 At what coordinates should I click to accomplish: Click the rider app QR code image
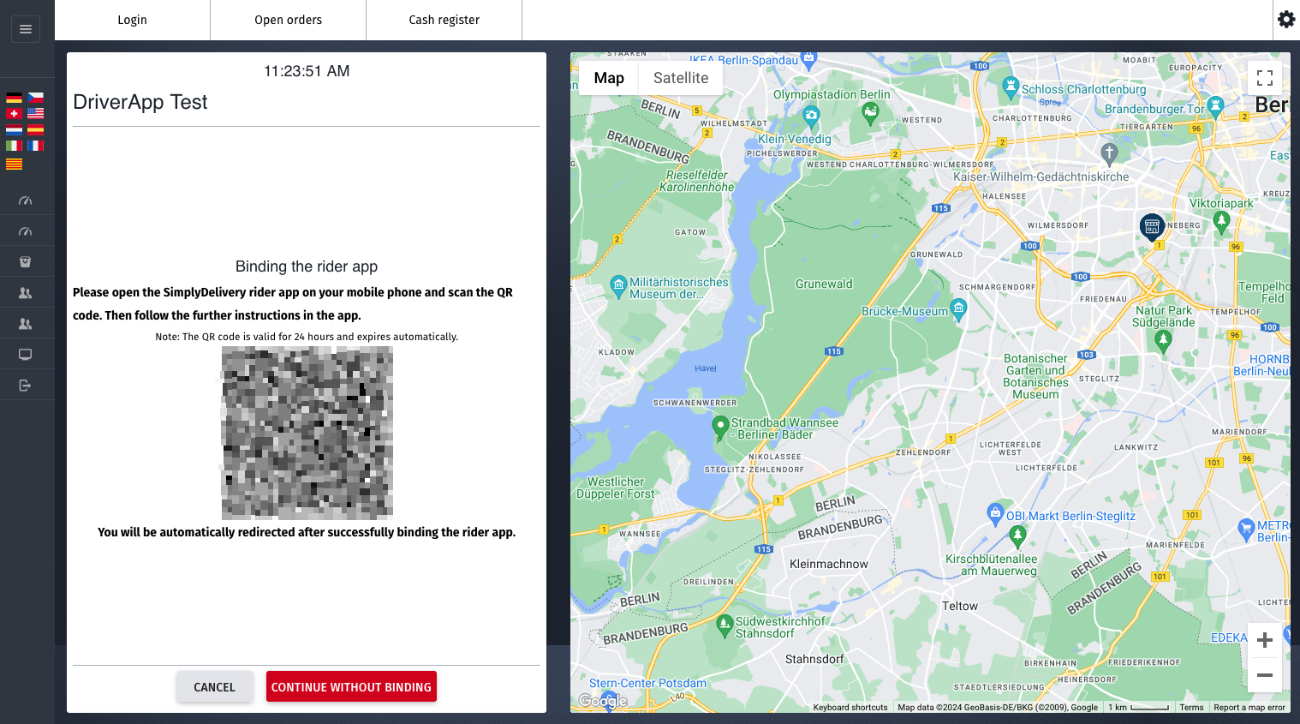[307, 434]
